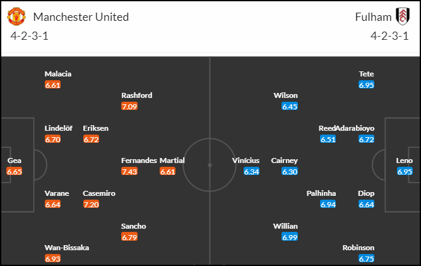
Task: Select Rashford's 7.09 rating badge
Action: click(129, 106)
